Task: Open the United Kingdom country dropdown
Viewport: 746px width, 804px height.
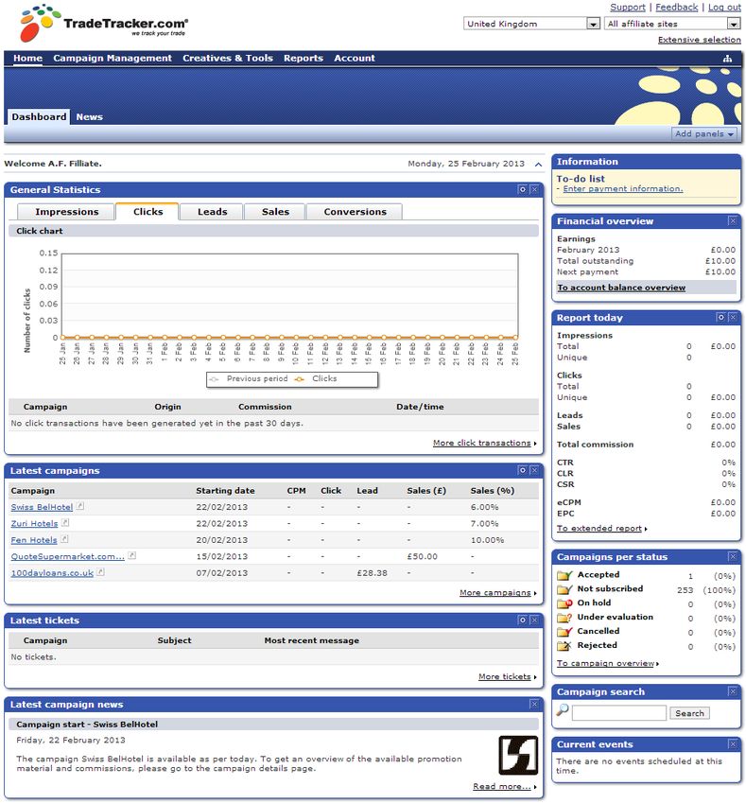Action: 593,24
